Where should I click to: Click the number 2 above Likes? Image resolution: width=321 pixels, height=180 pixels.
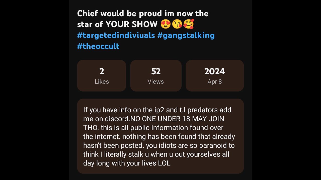click(x=102, y=71)
